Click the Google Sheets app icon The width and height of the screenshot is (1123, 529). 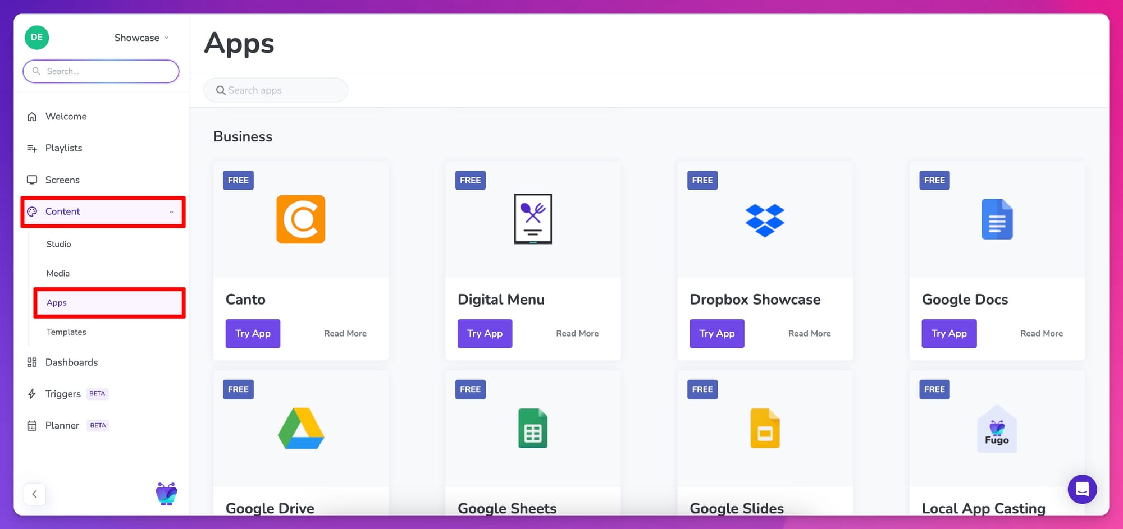533,429
